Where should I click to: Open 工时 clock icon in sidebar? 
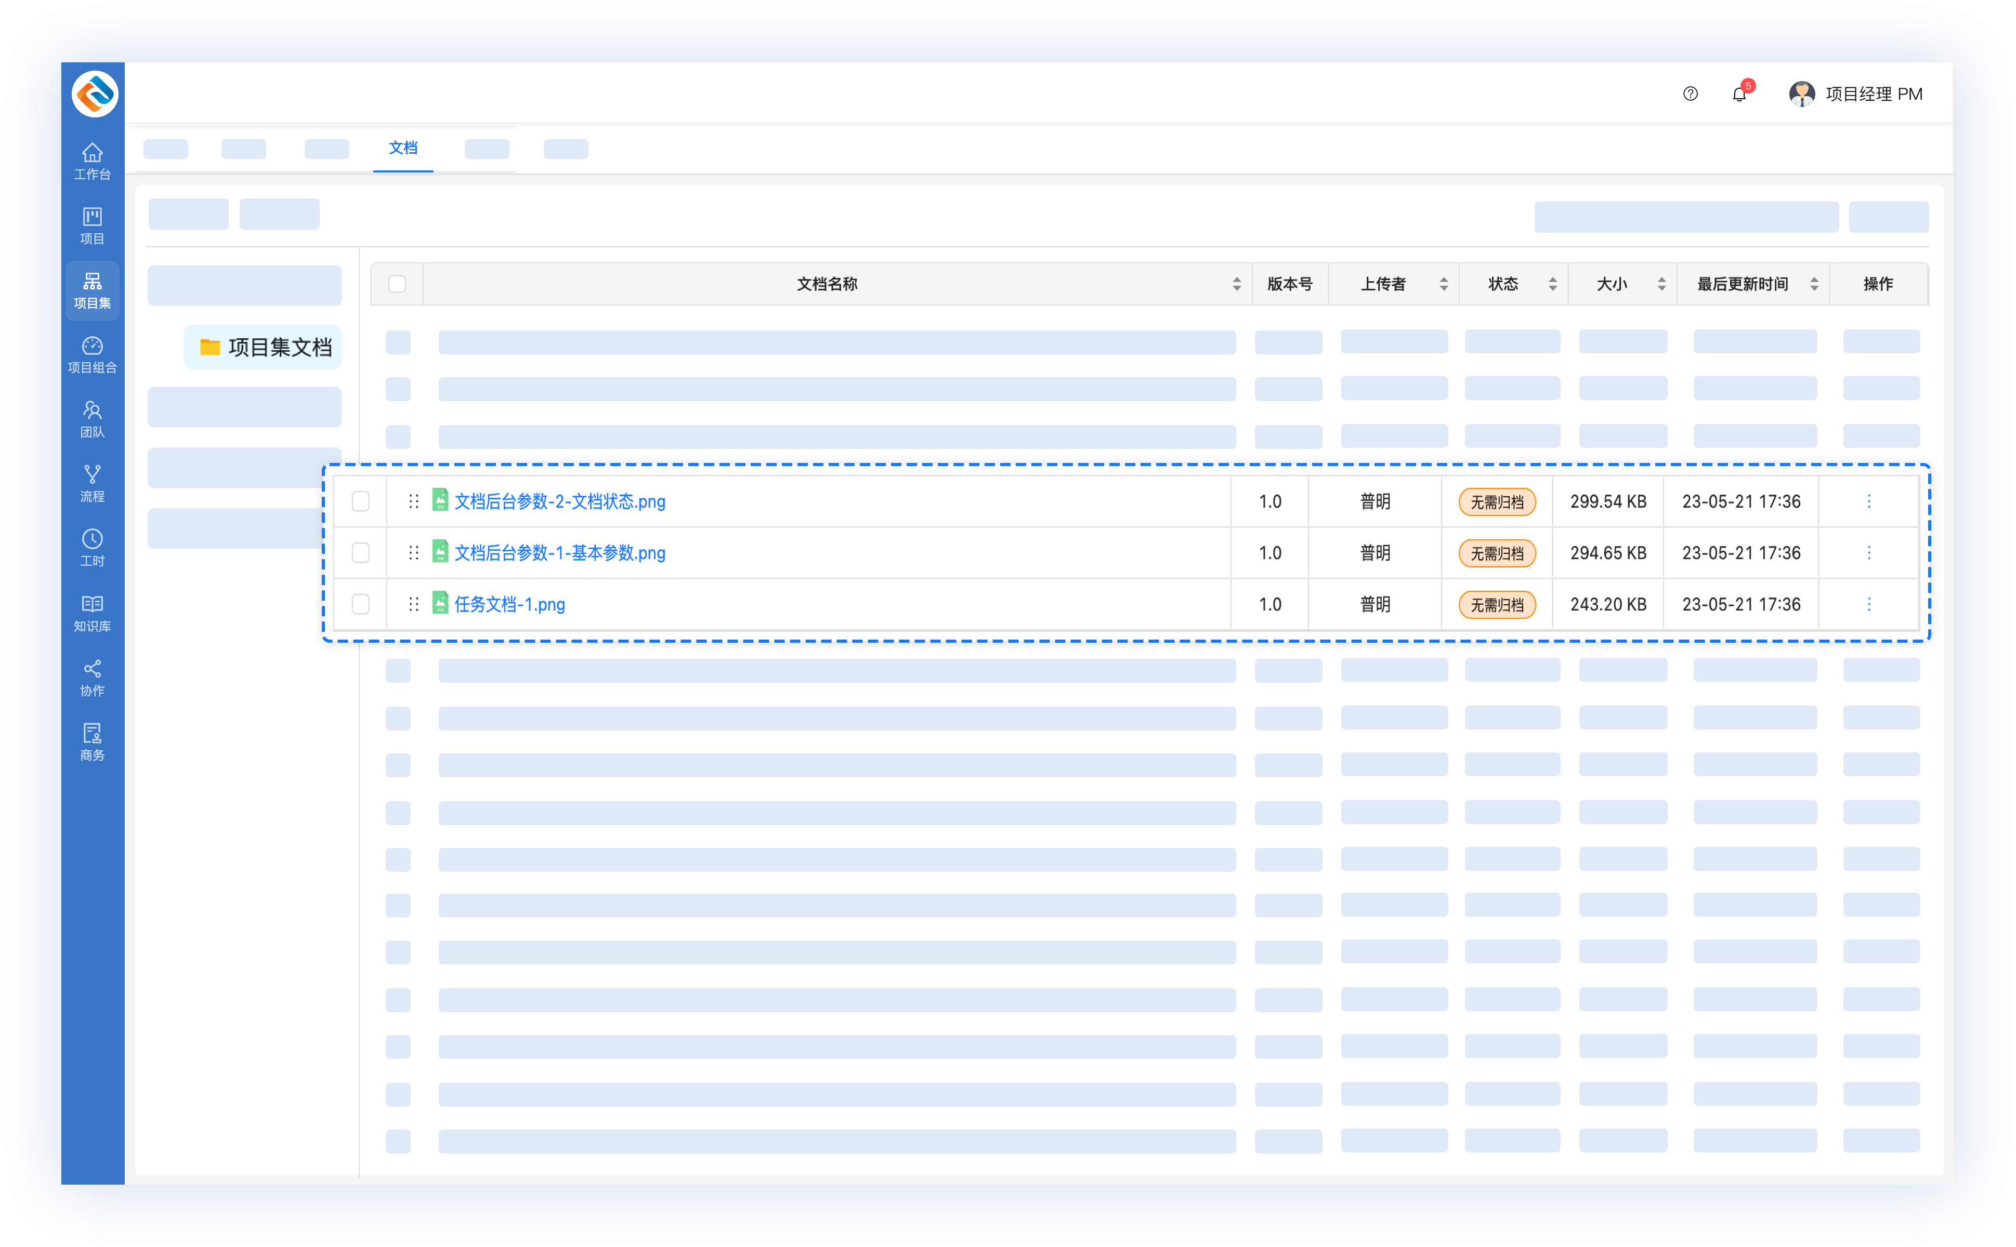click(x=91, y=548)
